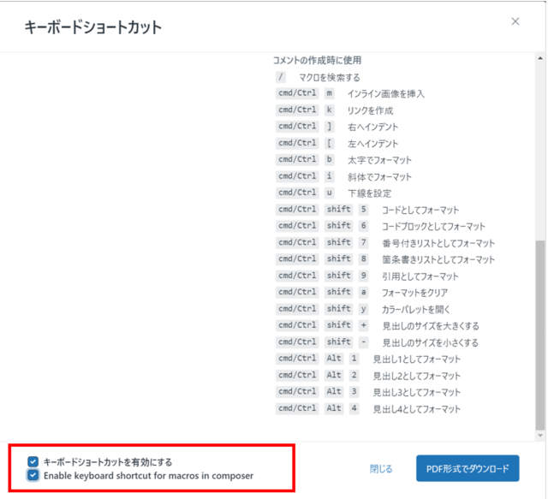The image size is (548, 499).
Task: Click the [ key badge
Action: [x=329, y=143]
